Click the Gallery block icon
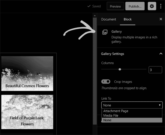Screen dimensions: 165x135 click(x=105, y=32)
